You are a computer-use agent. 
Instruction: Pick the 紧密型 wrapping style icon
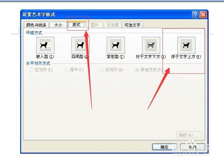pos(116,45)
